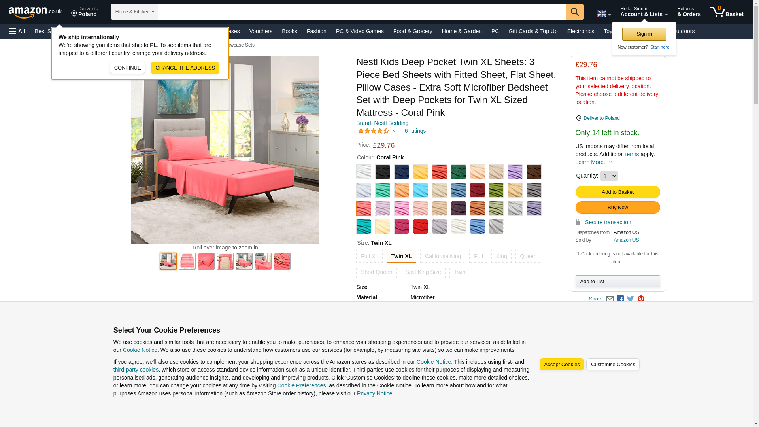The height and width of the screenshot is (427, 759).
Task: Open the Books navigation item
Action: click(x=289, y=31)
